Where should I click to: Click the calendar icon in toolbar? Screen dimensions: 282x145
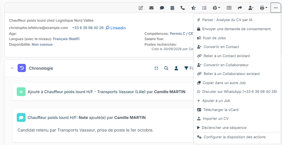point(172,8)
